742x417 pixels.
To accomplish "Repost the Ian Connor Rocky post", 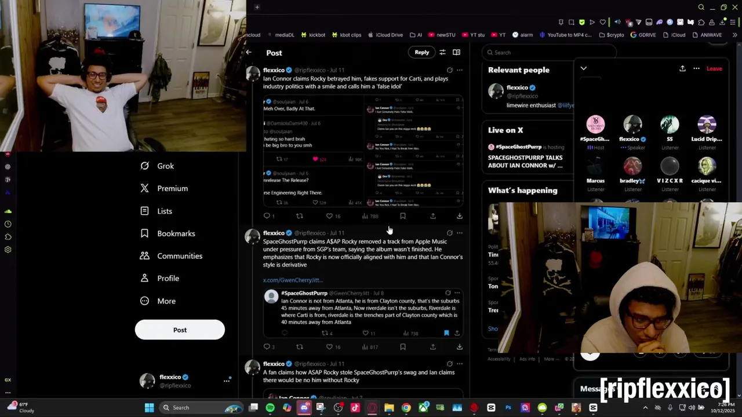I will pos(300,216).
